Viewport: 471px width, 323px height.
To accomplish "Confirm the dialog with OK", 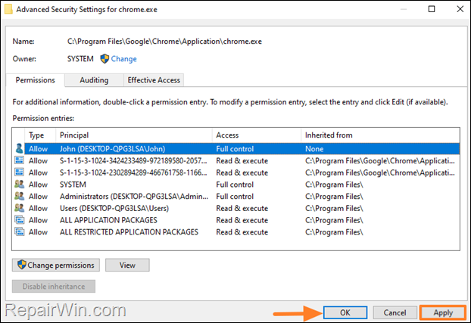I will coord(345,312).
